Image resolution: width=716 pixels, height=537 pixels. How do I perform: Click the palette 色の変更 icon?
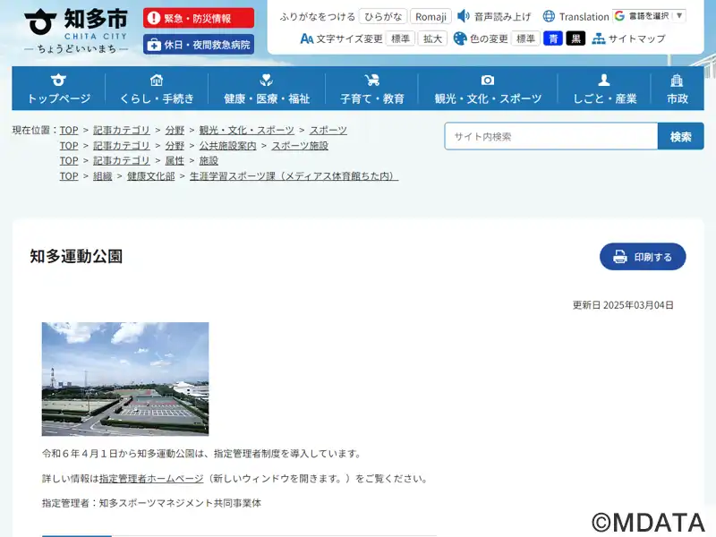coord(460,38)
